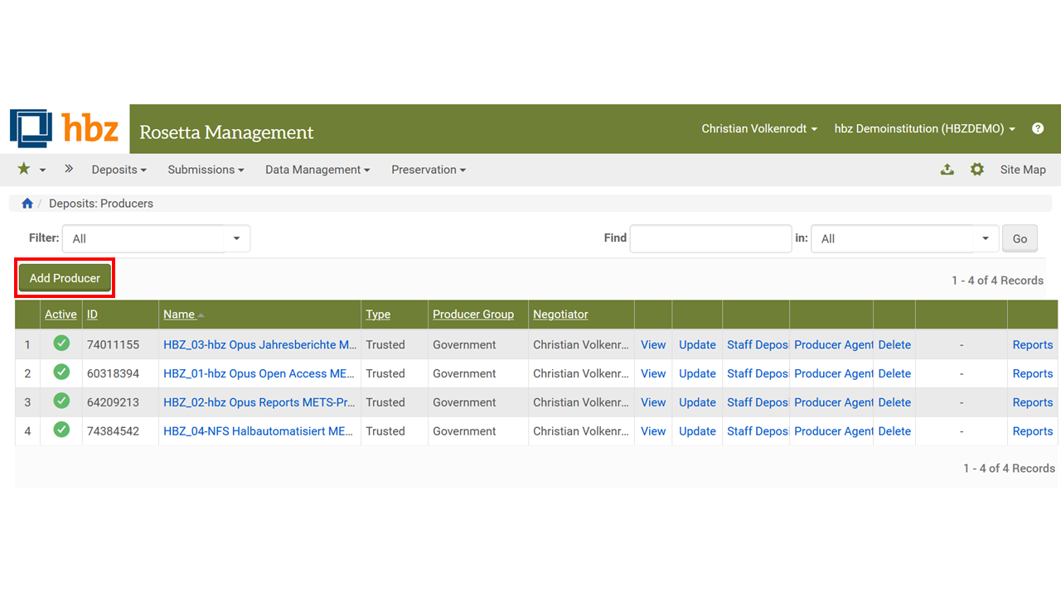Image resolution: width=1061 pixels, height=596 pixels.
Task: Click the upload icon in the toolbar
Action: pos(947,170)
